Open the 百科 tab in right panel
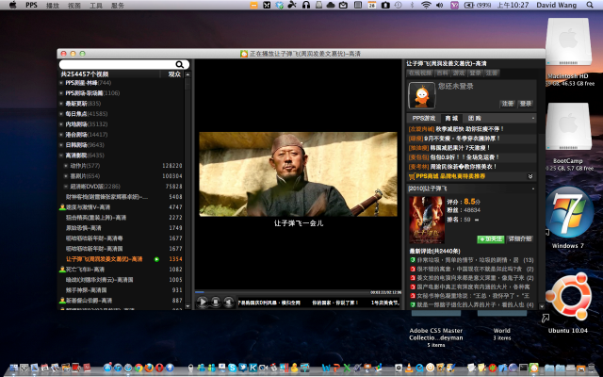Image resolution: width=603 pixels, height=377 pixels. click(442, 74)
